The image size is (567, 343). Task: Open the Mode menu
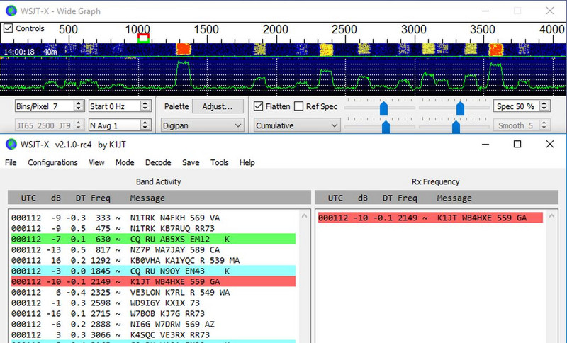[125, 163]
